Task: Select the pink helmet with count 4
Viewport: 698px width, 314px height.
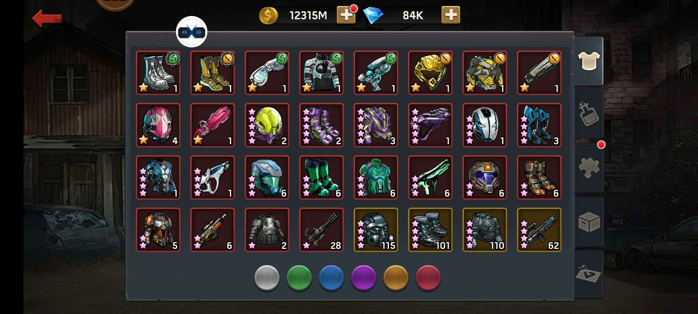Action: coord(158,125)
